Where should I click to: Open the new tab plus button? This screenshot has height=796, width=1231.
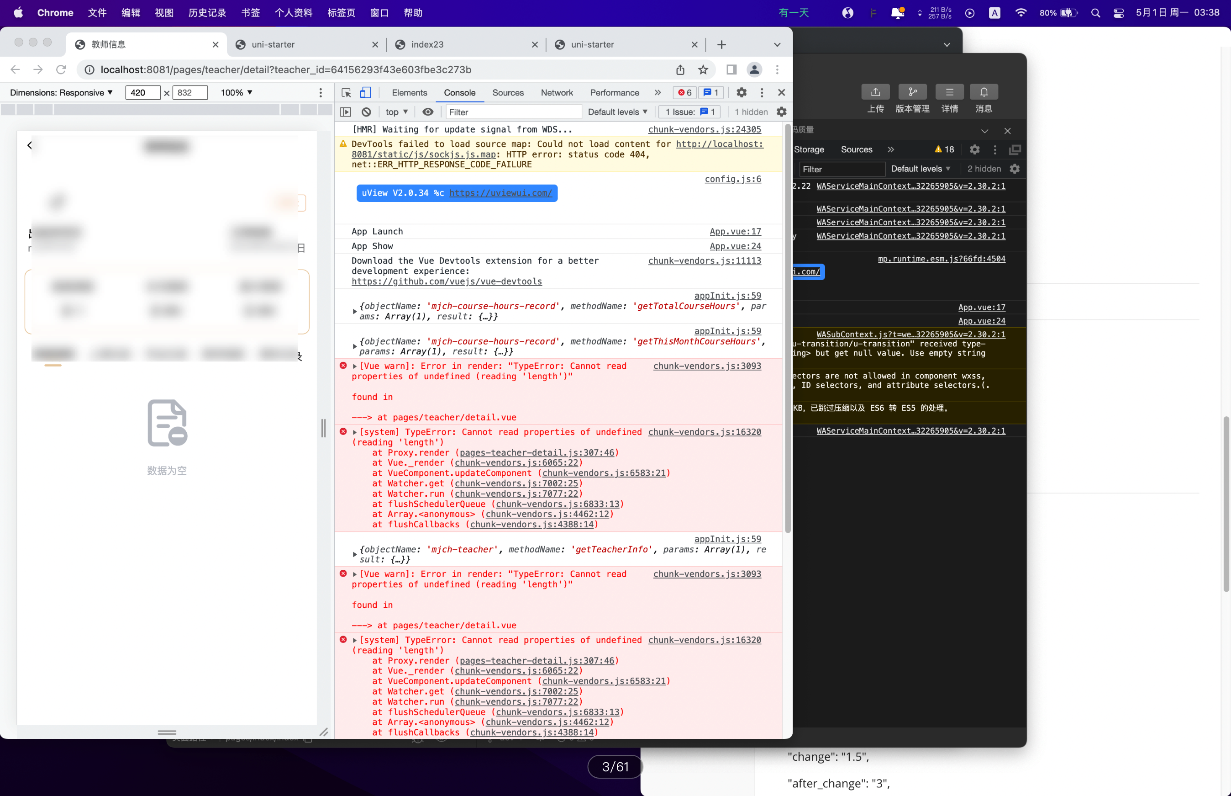click(721, 44)
